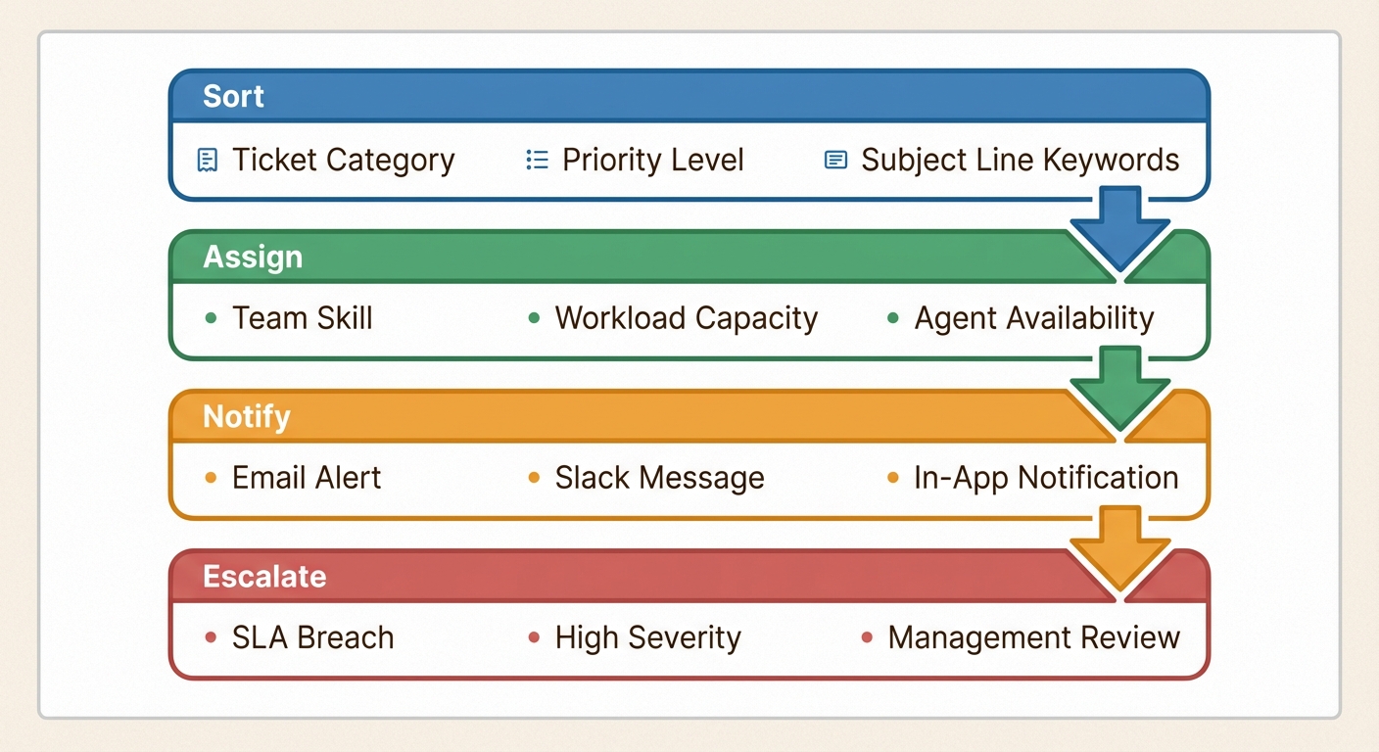Select the Assign header bar
The image size is (1379, 752).
[627, 257]
